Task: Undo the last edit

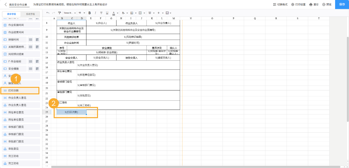Action: (x=48, y=13)
